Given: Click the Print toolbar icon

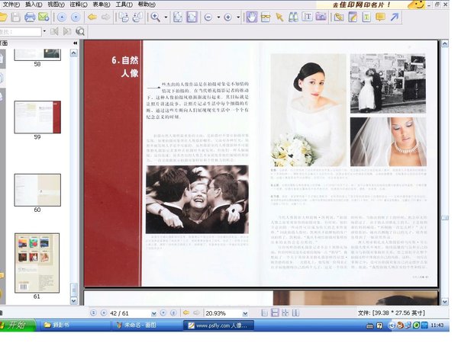Looking at the screenshot, I should pyautogui.click(x=29, y=17).
